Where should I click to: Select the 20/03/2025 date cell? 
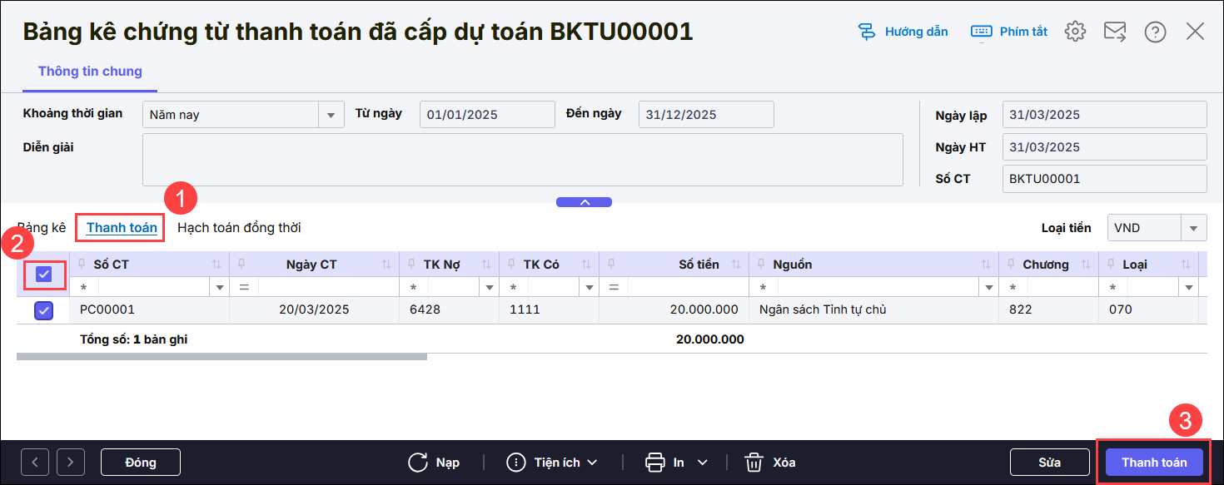314,310
